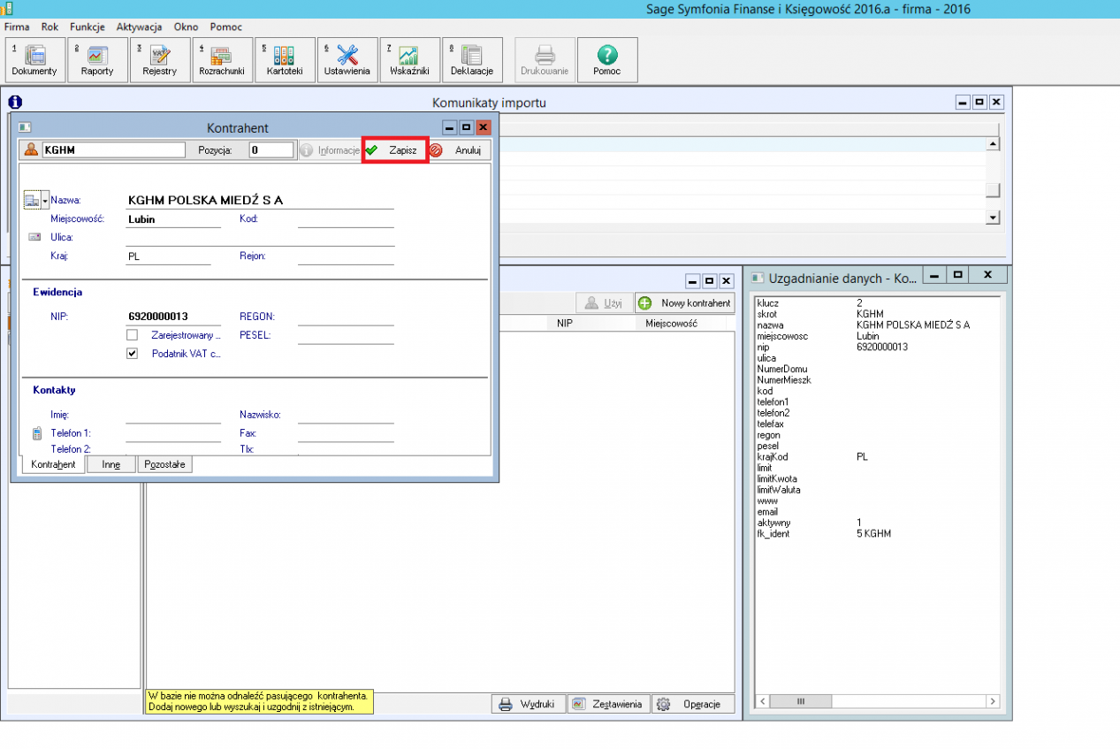Uncheck the Podatnik VAT checkbox
The height and width of the screenshot is (749, 1120).
pyautogui.click(x=133, y=354)
